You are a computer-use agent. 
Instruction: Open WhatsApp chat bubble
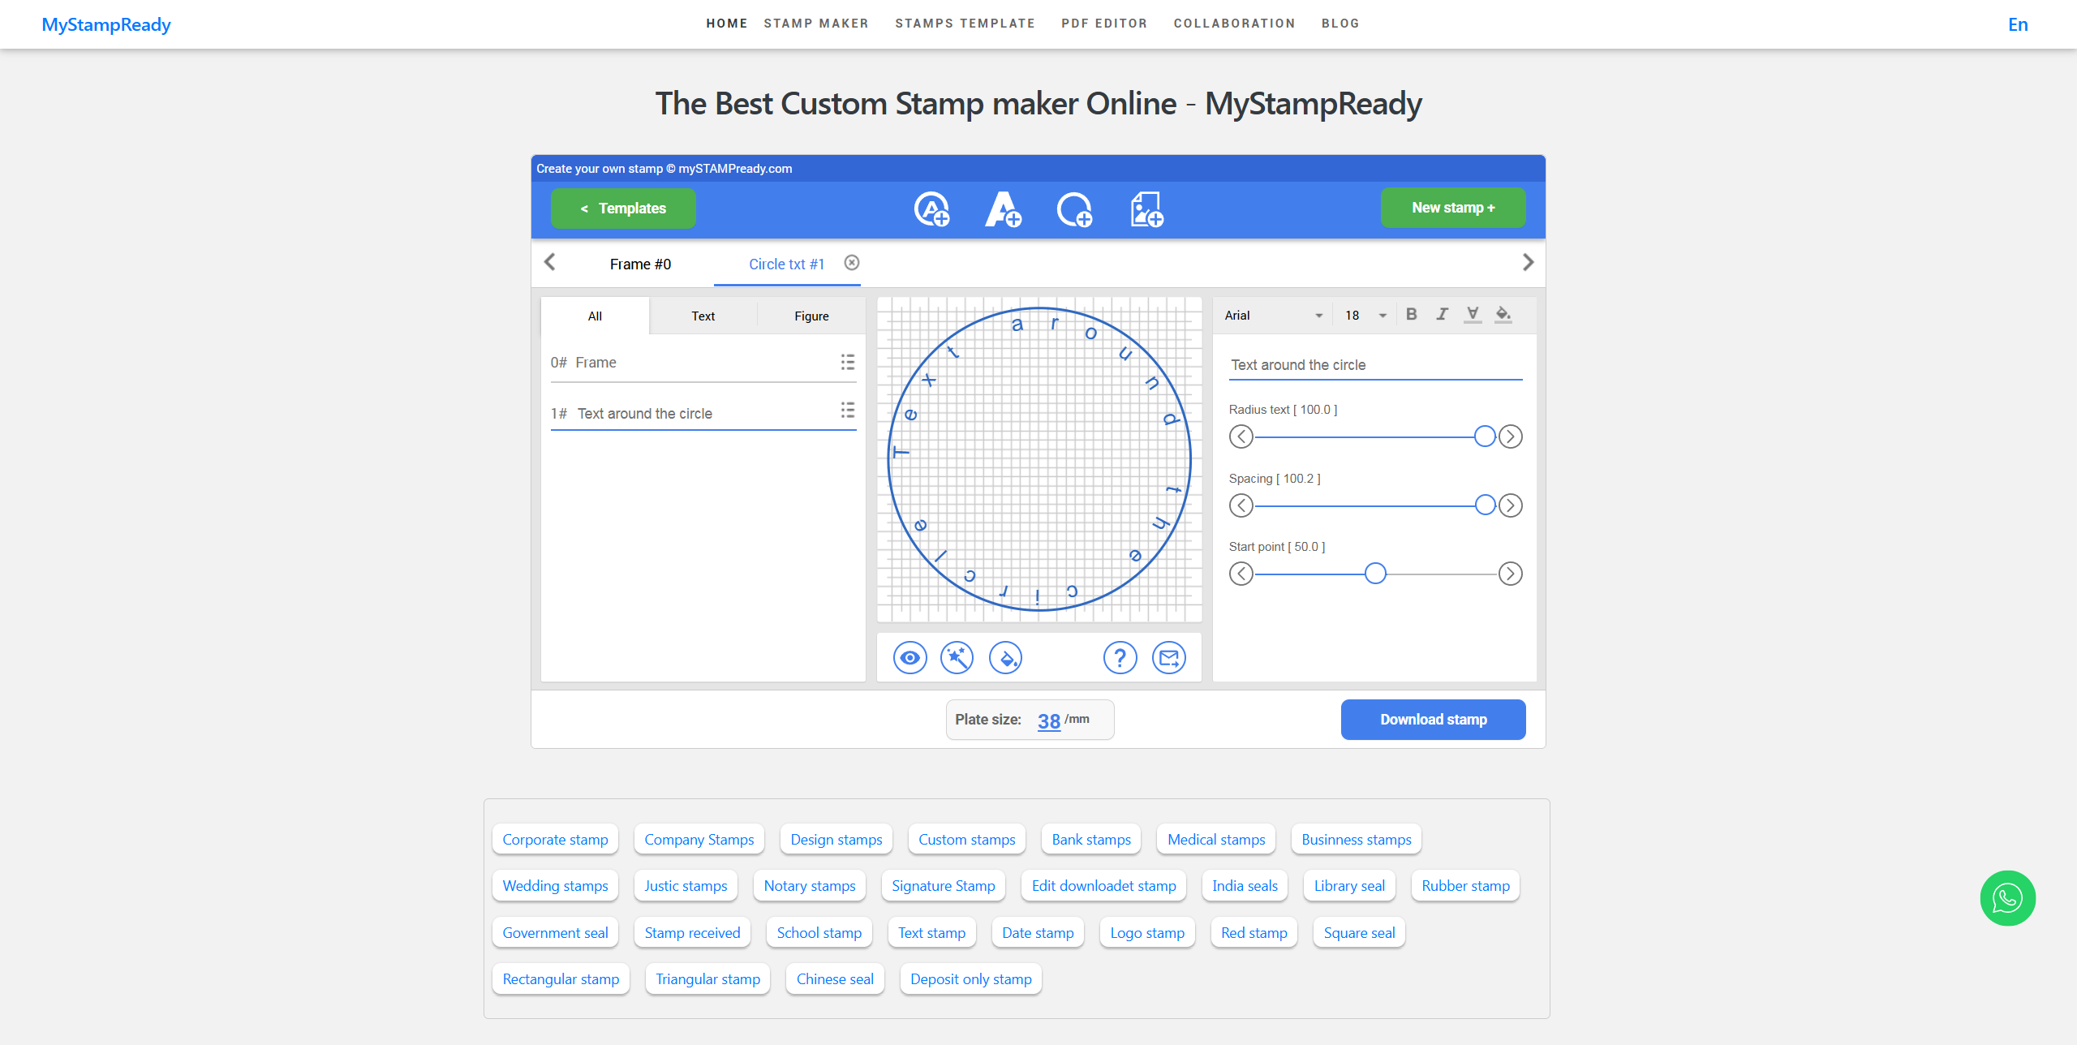pyautogui.click(x=2008, y=898)
